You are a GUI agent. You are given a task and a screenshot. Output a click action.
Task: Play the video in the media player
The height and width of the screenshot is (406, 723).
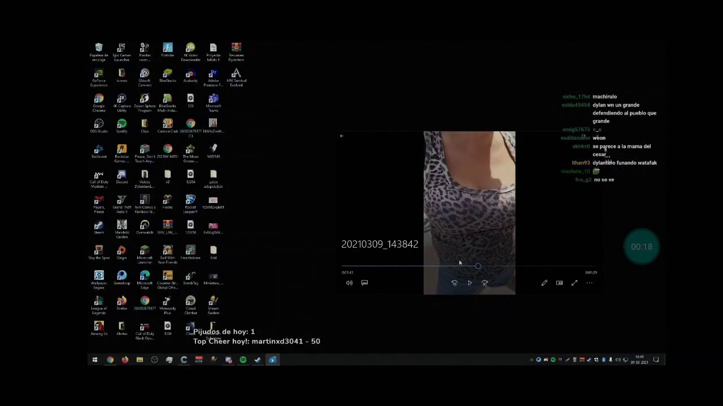469,283
